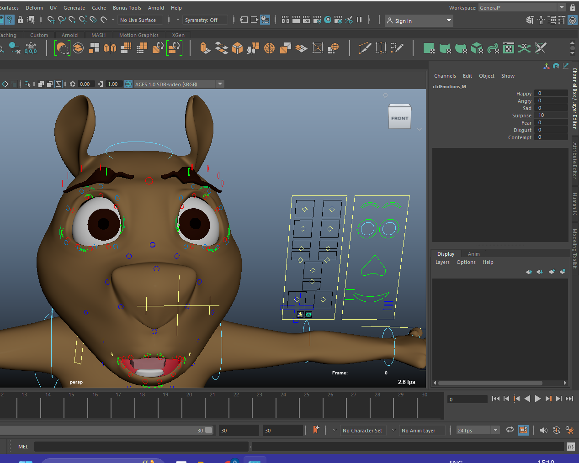This screenshot has height=463, width=579.
Task: Mute audio with the speaker icon
Action: coord(543,430)
